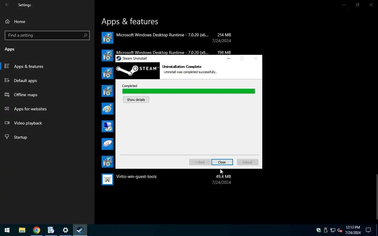The image size is (378, 236).
Task: Click the Steam icon in the dialog title bar
Action: pos(119,58)
